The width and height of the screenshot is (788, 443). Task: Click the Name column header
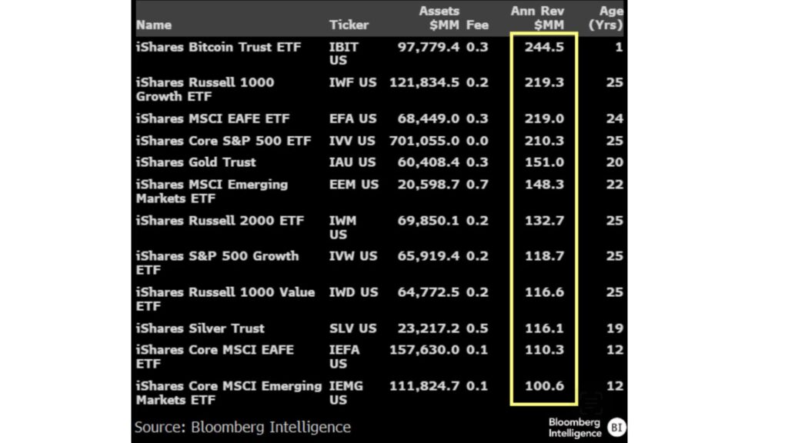coord(153,25)
